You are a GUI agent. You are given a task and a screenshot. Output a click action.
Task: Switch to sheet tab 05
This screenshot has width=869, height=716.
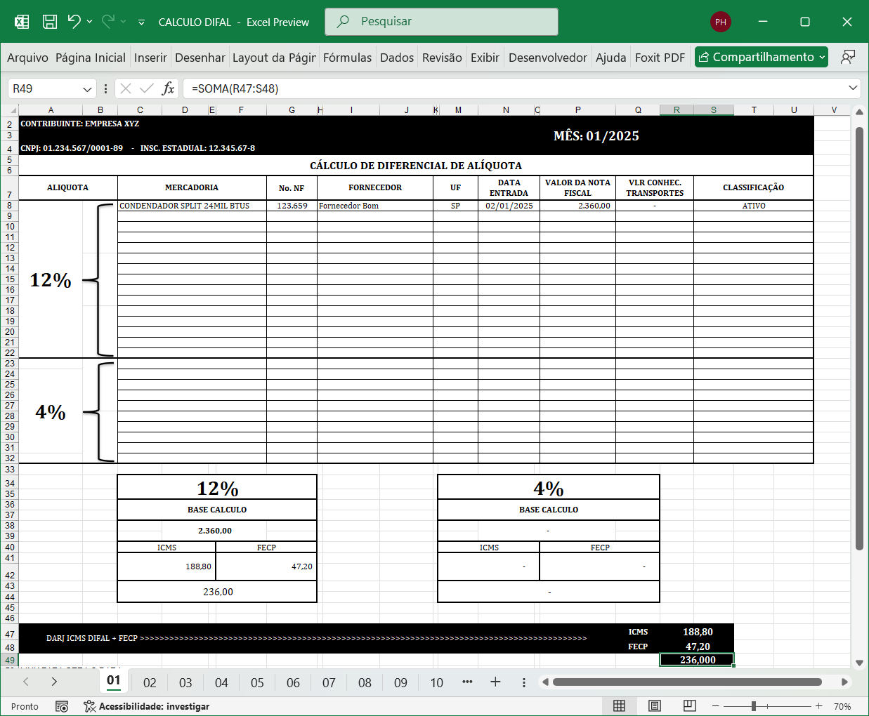coord(257,682)
